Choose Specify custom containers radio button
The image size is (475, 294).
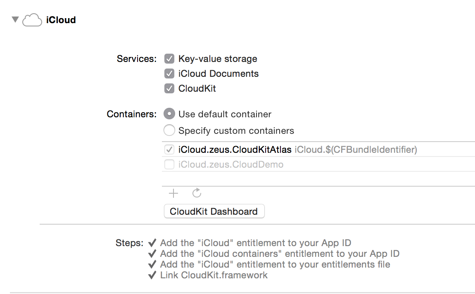[169, 130]
